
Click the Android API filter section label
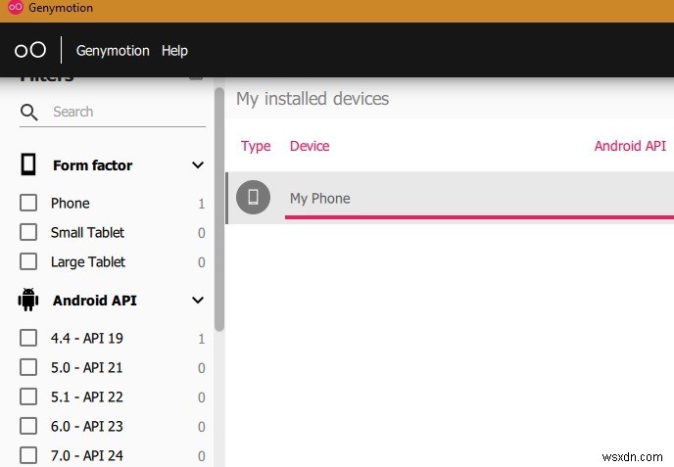(x=95, y=300)
